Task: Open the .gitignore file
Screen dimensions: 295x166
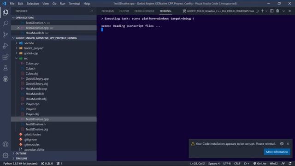Action: (54, 139)
